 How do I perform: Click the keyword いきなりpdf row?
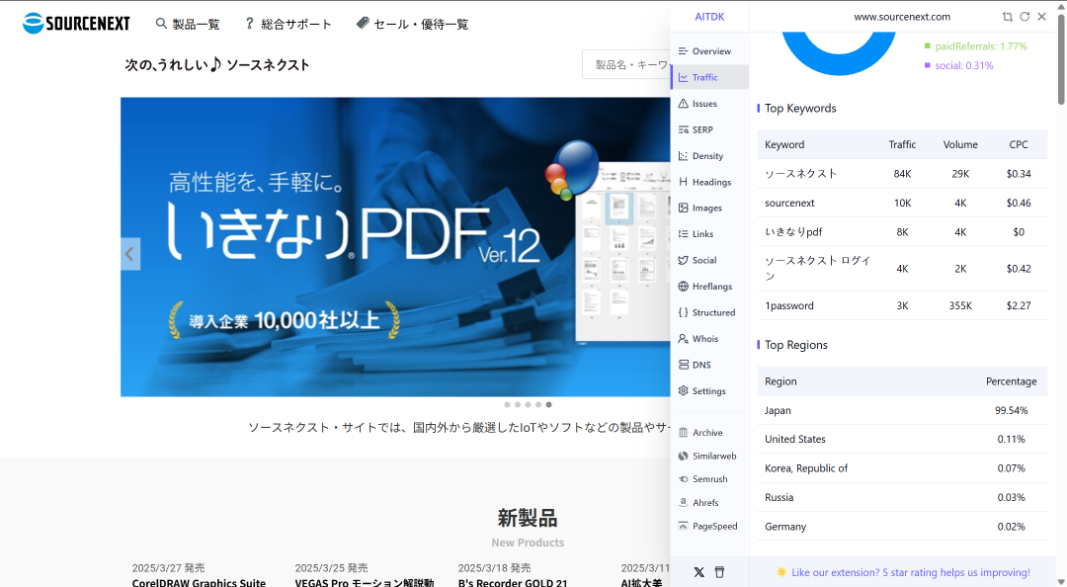coord(902,232)
